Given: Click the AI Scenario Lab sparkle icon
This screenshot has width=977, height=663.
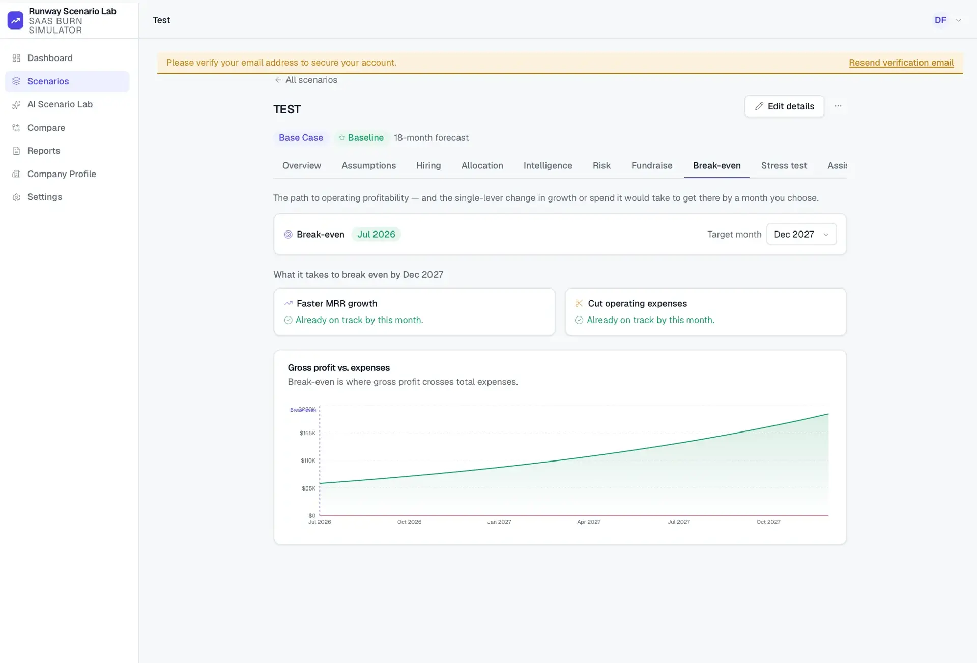Looking at the screenshot, I should pyautogui.click(x=16, y=104).
